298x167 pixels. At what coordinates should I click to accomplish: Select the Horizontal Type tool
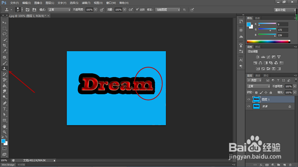[x=4, y=109]
